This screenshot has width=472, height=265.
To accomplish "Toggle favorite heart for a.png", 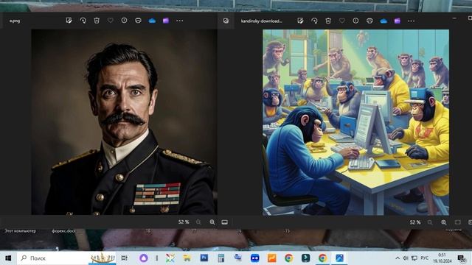I will pos(111,21).
